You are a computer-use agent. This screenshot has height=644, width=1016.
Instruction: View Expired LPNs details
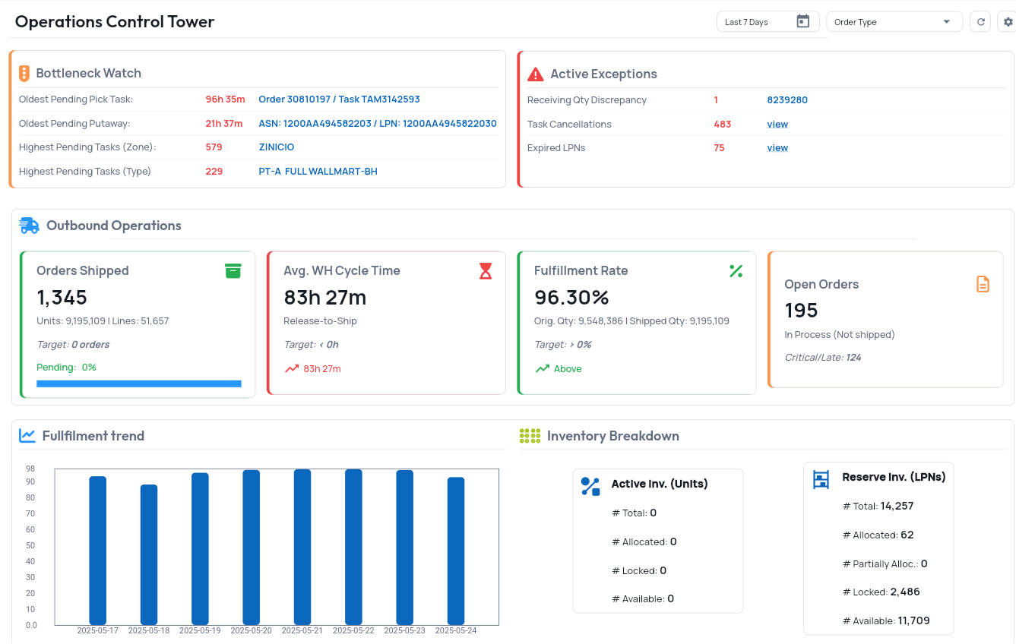pyautogui.click(x=777, y=148)
